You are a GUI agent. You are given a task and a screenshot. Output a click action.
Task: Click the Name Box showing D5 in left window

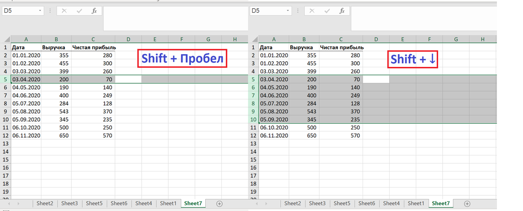pyautogui.click(x=20, y=10)
